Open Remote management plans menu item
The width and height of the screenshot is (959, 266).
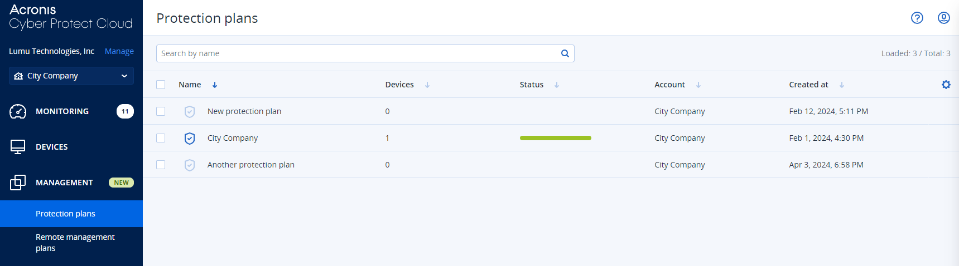[75, 243]
